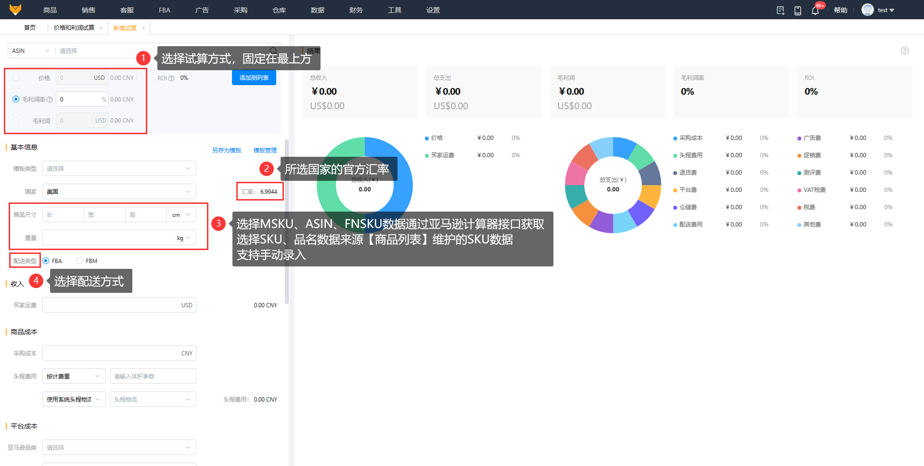Open the 数据 menu

click(x=318, y=10)
